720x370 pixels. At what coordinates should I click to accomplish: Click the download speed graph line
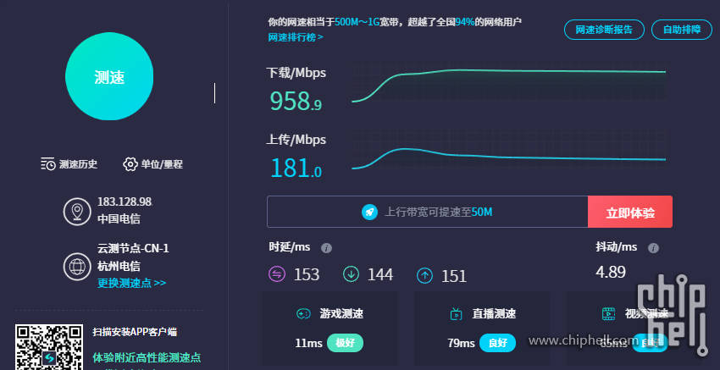508,71
